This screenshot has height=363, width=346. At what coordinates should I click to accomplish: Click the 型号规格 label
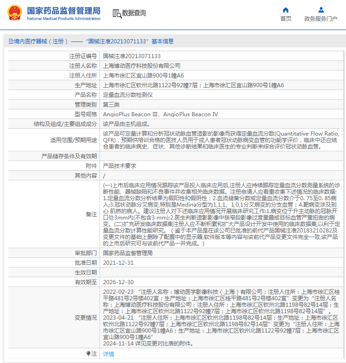86,114
